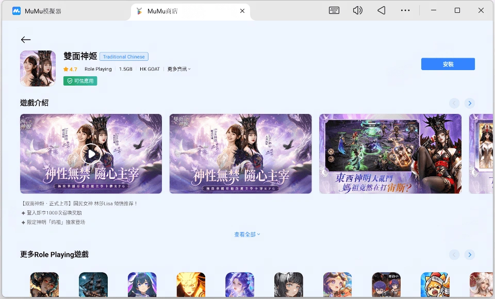Install the game with 安裝 button

(x=448, y=64)
